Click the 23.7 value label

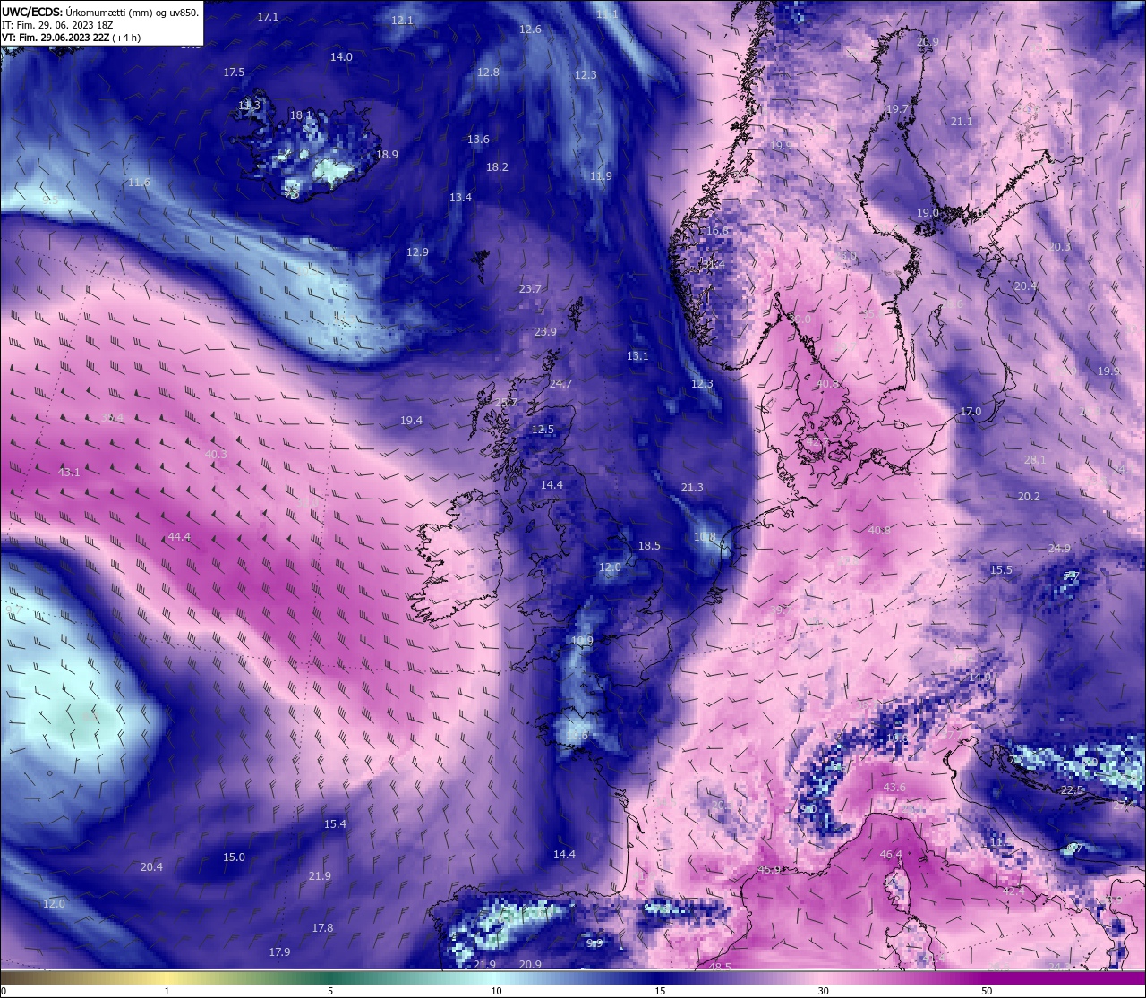coord(530,289)
